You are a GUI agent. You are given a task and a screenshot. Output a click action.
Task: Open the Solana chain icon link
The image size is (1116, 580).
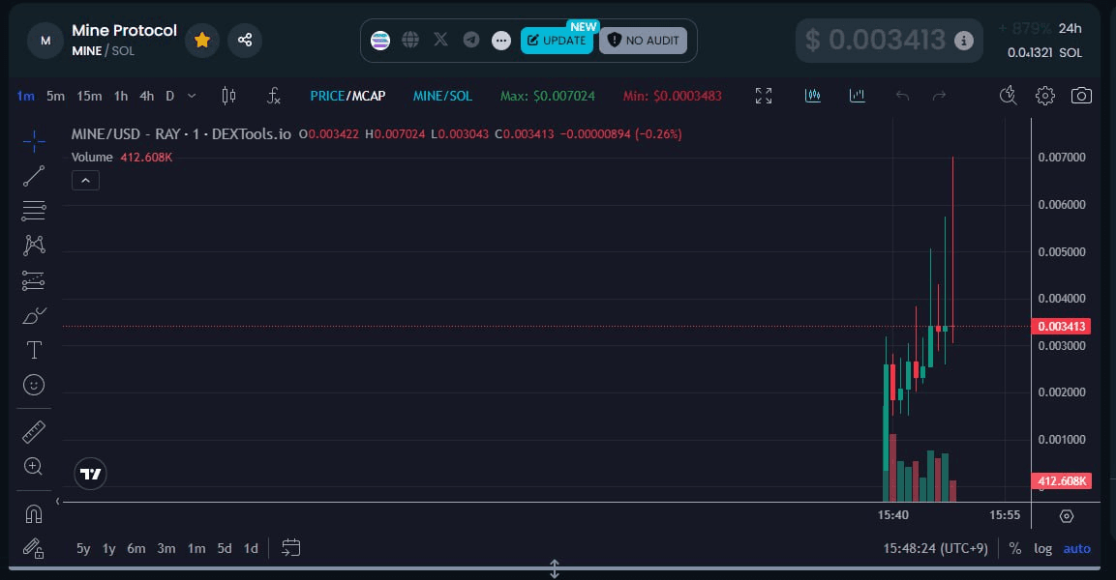point(380,41)
